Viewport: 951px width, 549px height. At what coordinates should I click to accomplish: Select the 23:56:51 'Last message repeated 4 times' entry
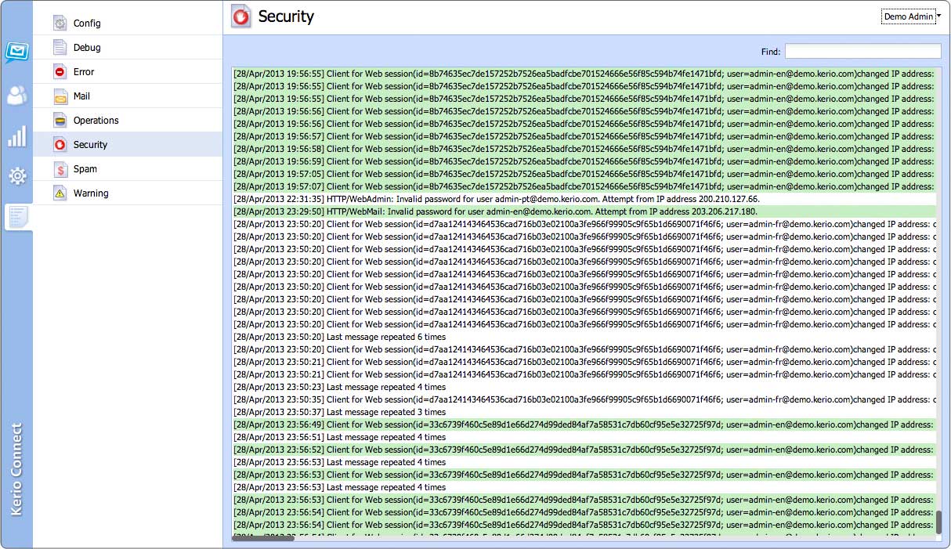(x=584, y=437)
